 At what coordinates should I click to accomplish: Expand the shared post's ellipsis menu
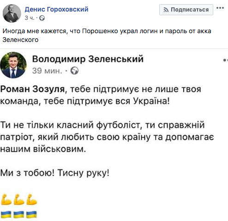(x=225, y=60)
